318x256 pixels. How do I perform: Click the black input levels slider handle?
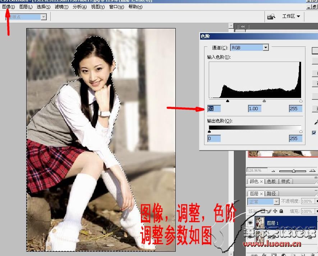coord(227,101)
